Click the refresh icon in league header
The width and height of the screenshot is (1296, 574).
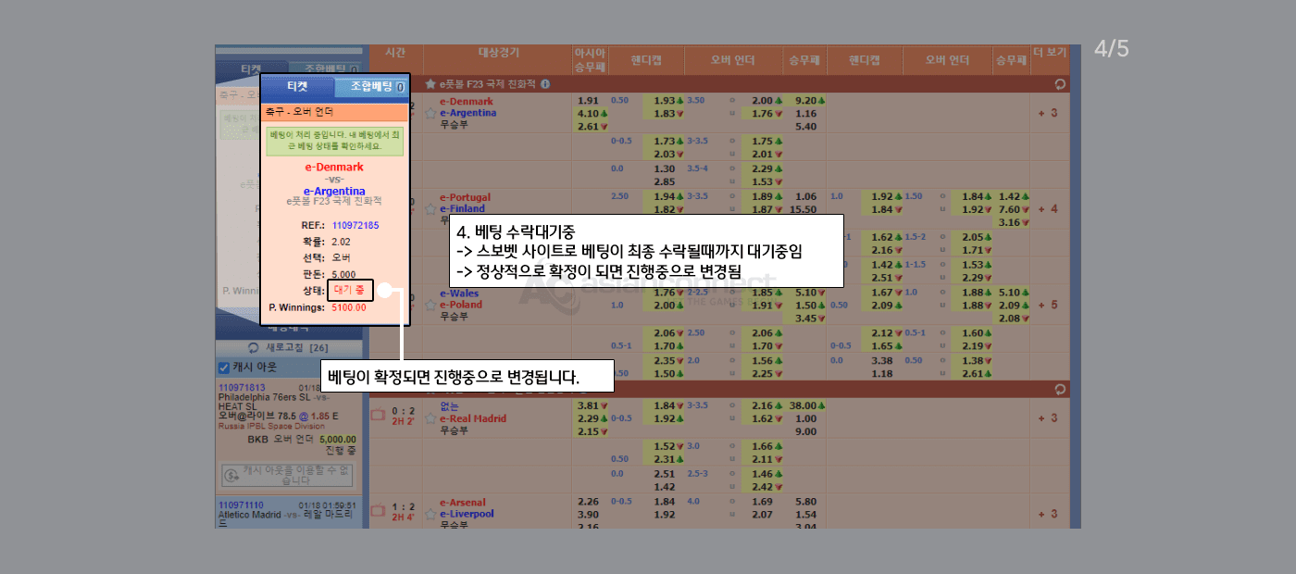(x=1060, y=84)
